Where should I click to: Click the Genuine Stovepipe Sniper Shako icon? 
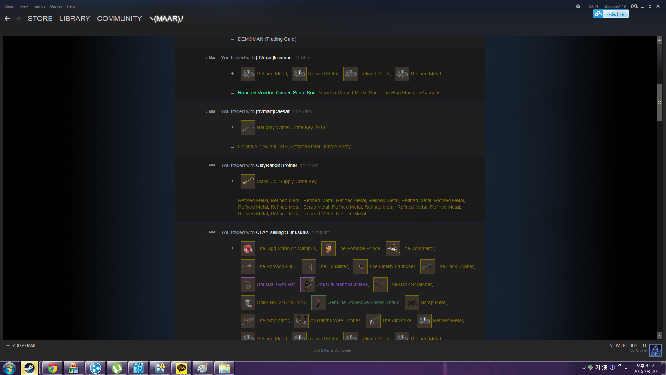[x=318, y=303]
